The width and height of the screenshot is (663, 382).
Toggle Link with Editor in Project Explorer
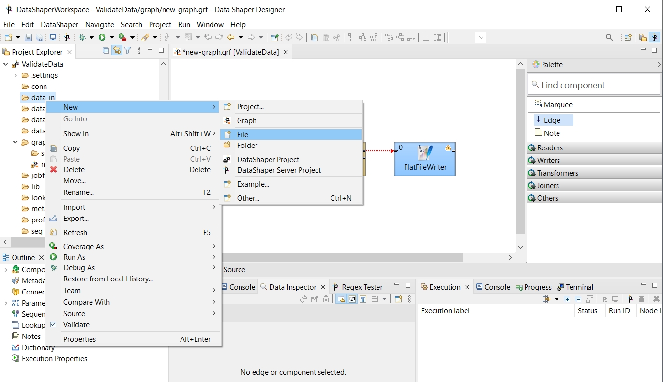click(117, 50)
